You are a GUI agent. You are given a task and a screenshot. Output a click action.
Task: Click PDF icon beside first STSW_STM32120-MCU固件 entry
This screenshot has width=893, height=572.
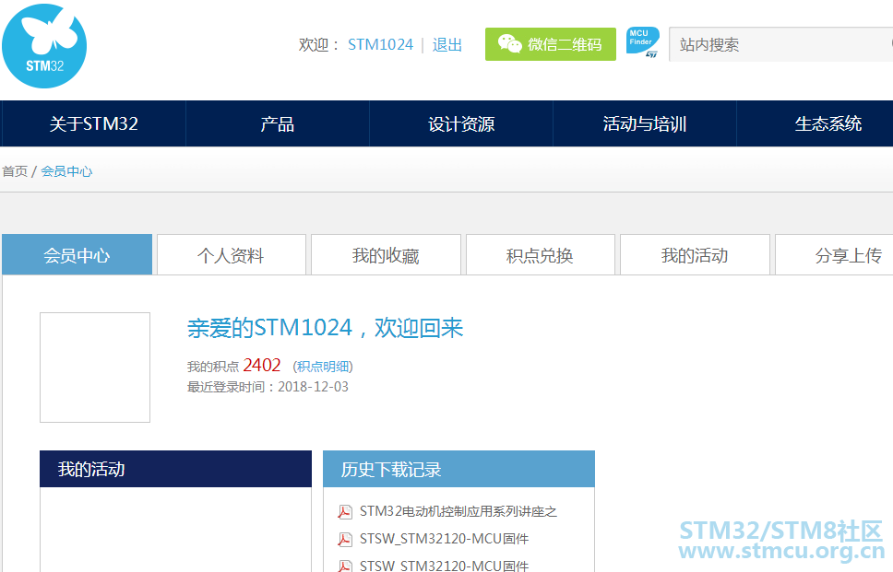[344, 539]
